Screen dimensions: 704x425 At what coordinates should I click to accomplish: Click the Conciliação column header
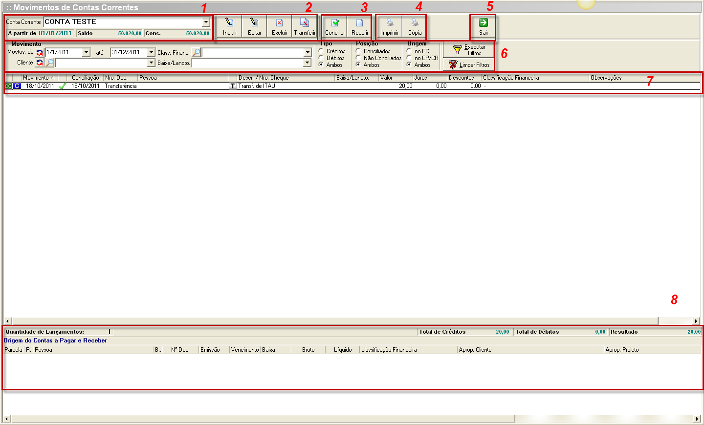click(85, 78)
